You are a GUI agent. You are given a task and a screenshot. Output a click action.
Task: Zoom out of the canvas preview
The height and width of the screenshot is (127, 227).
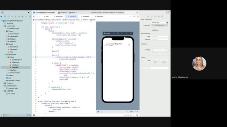pos(127,112)
